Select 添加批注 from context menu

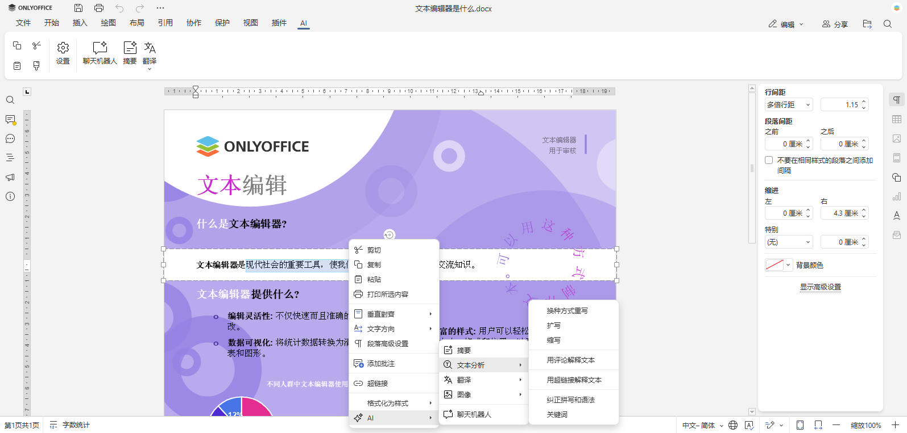(x=394, y=363)
